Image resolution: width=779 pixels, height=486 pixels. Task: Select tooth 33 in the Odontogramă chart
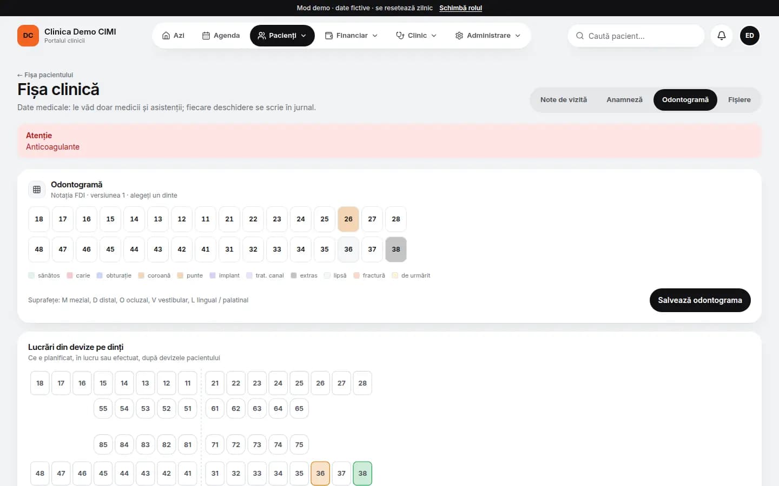click(x=277, y=249)
